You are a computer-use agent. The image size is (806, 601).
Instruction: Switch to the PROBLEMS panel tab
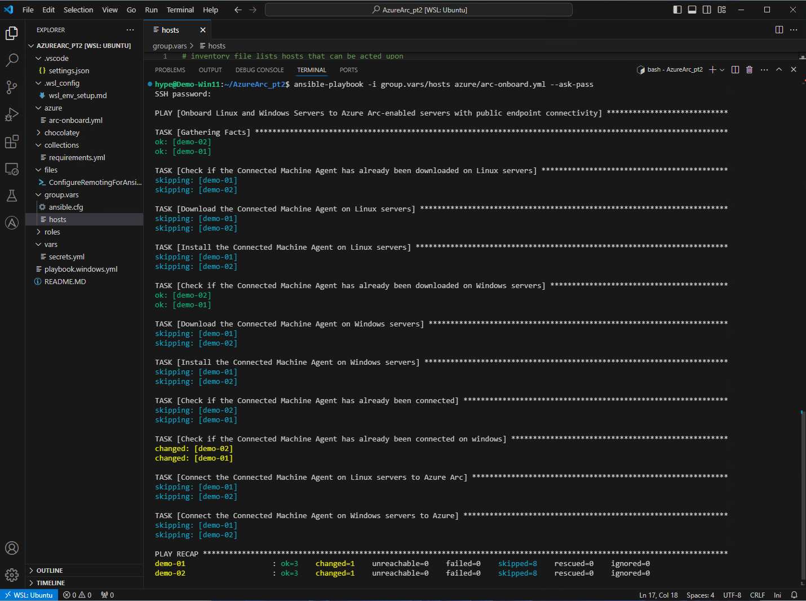(170, 70)
